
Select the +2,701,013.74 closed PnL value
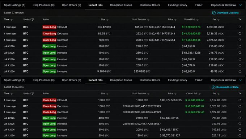[191, 27]
